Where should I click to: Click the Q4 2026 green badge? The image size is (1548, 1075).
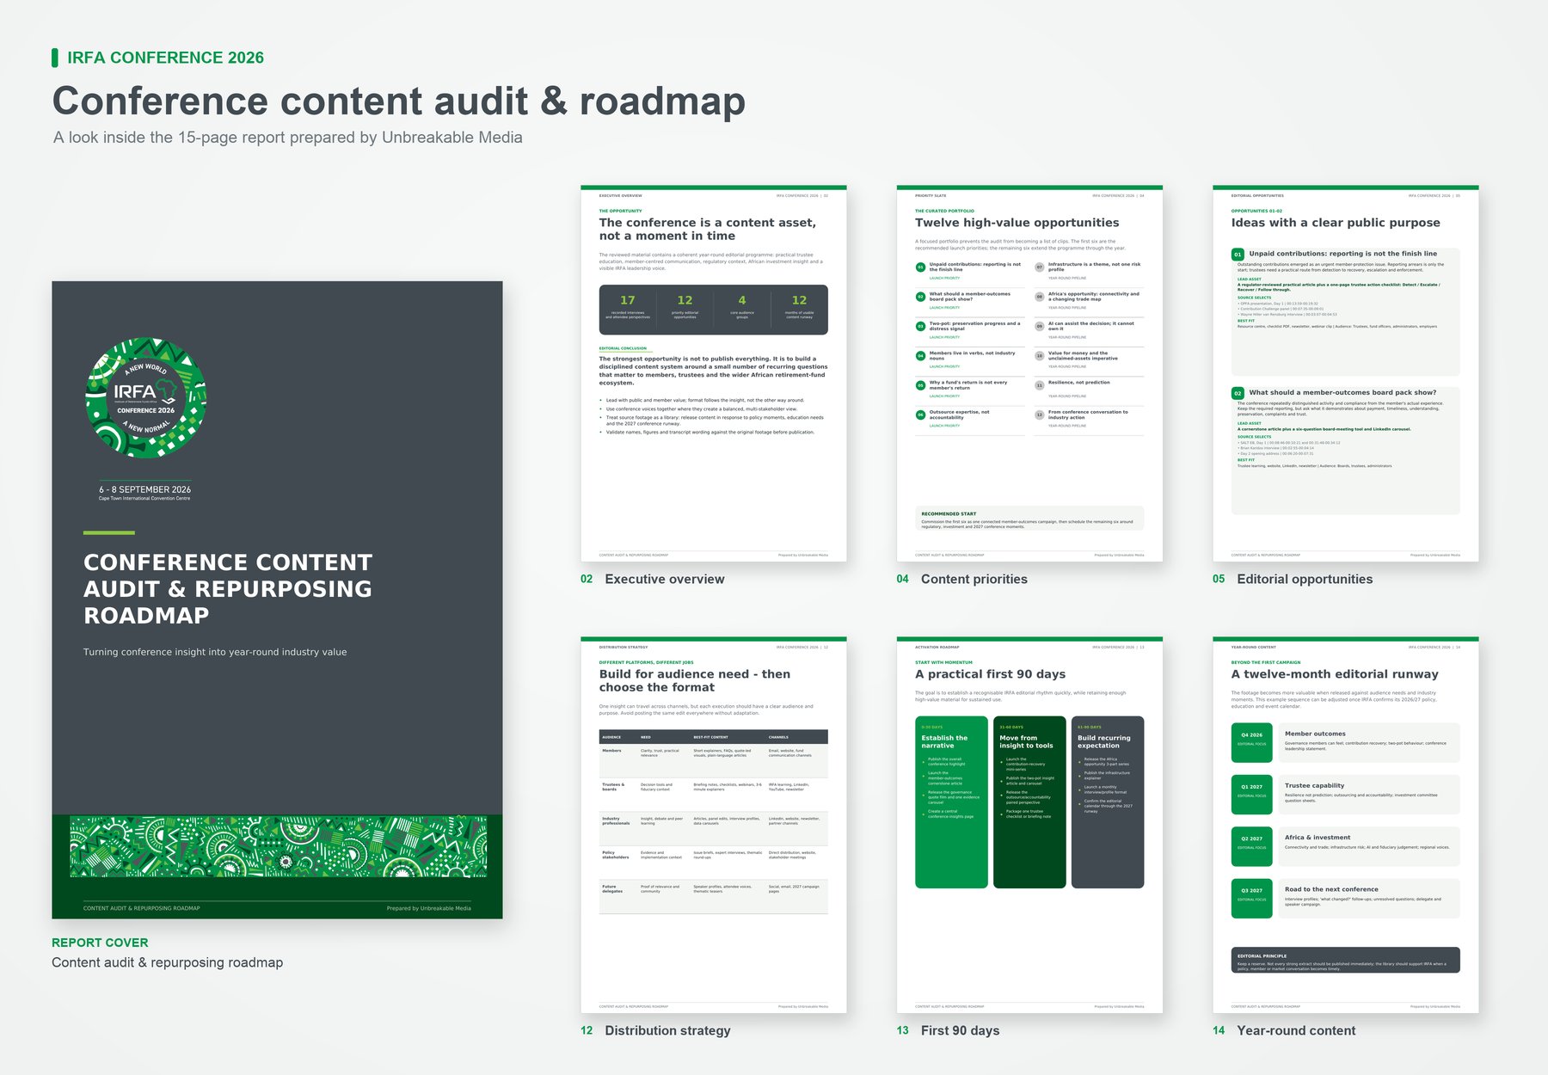[1251, 742]
